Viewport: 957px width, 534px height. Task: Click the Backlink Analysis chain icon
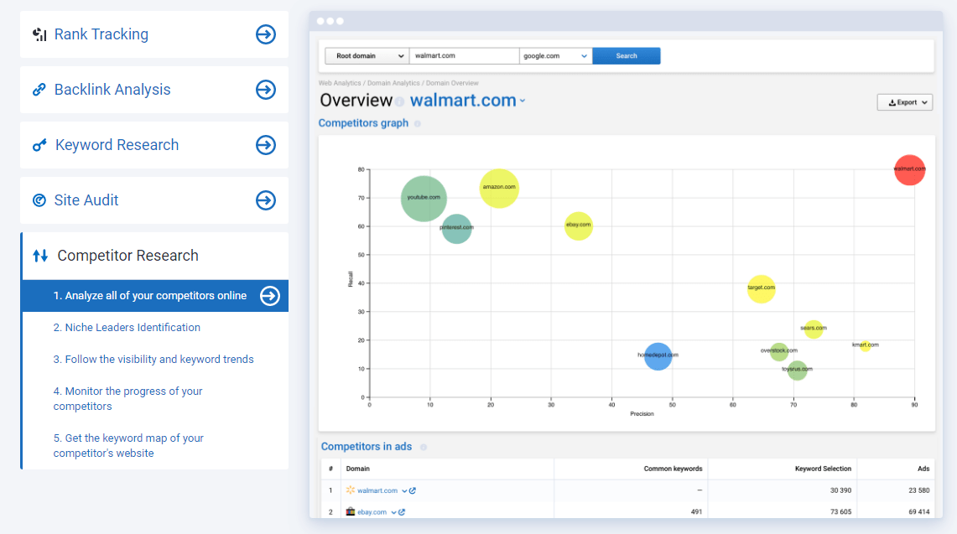tap(39, 90)
